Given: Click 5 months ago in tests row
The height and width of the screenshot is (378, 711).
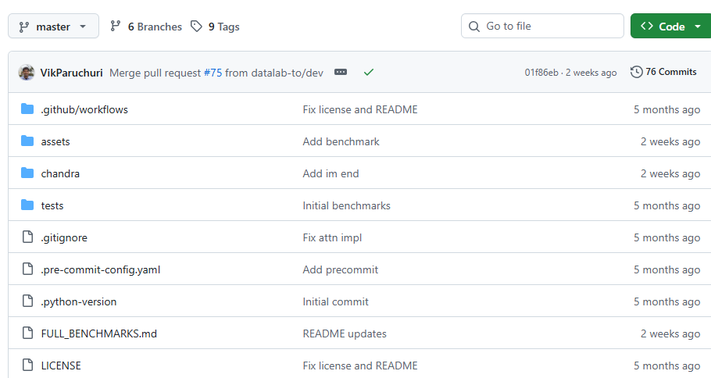Looking at the screenshot, I should pos(667,205).
